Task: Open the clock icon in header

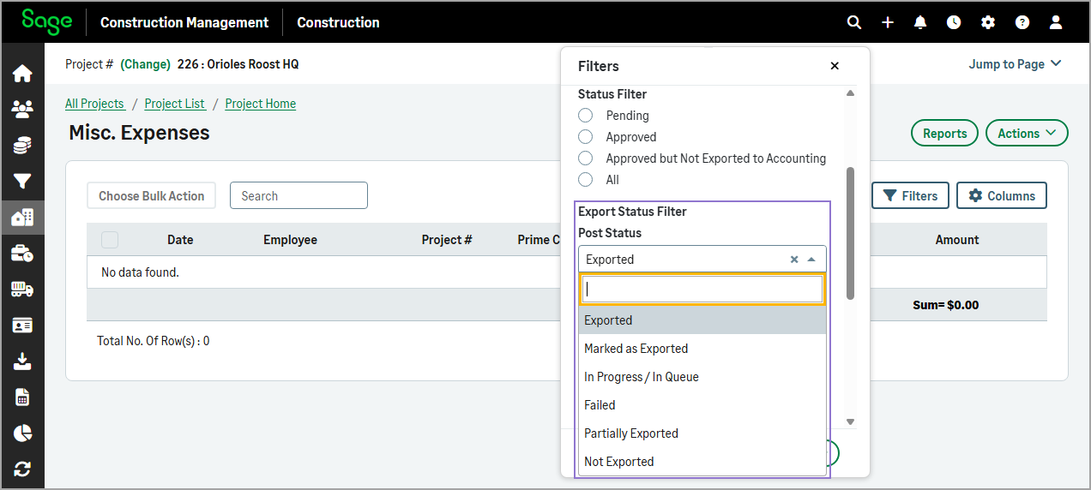Action: pos(954,22)
